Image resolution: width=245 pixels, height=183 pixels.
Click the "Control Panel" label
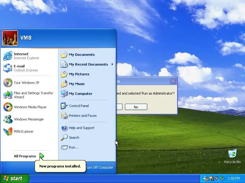[x=79, y=106]
